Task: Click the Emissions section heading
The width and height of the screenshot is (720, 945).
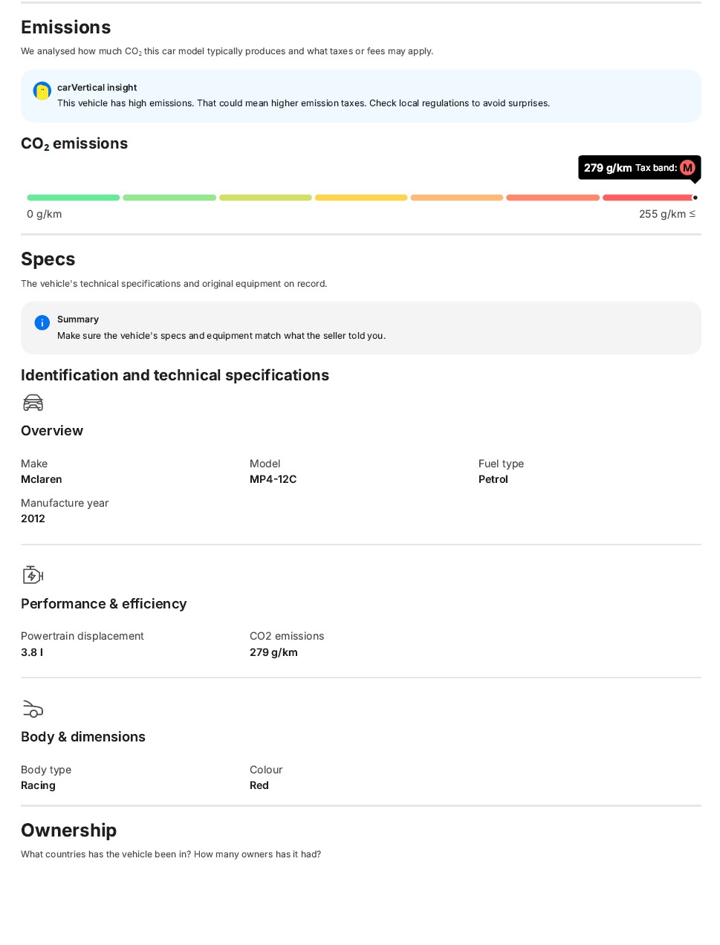Action: tap(66, 27)
